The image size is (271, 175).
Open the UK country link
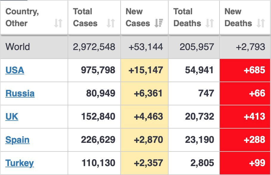12,117
